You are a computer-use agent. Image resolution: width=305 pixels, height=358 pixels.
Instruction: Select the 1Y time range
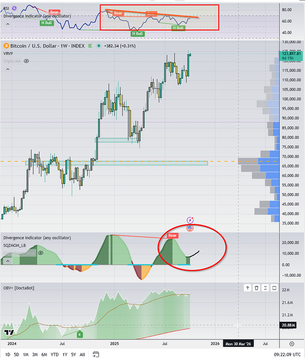65,354
